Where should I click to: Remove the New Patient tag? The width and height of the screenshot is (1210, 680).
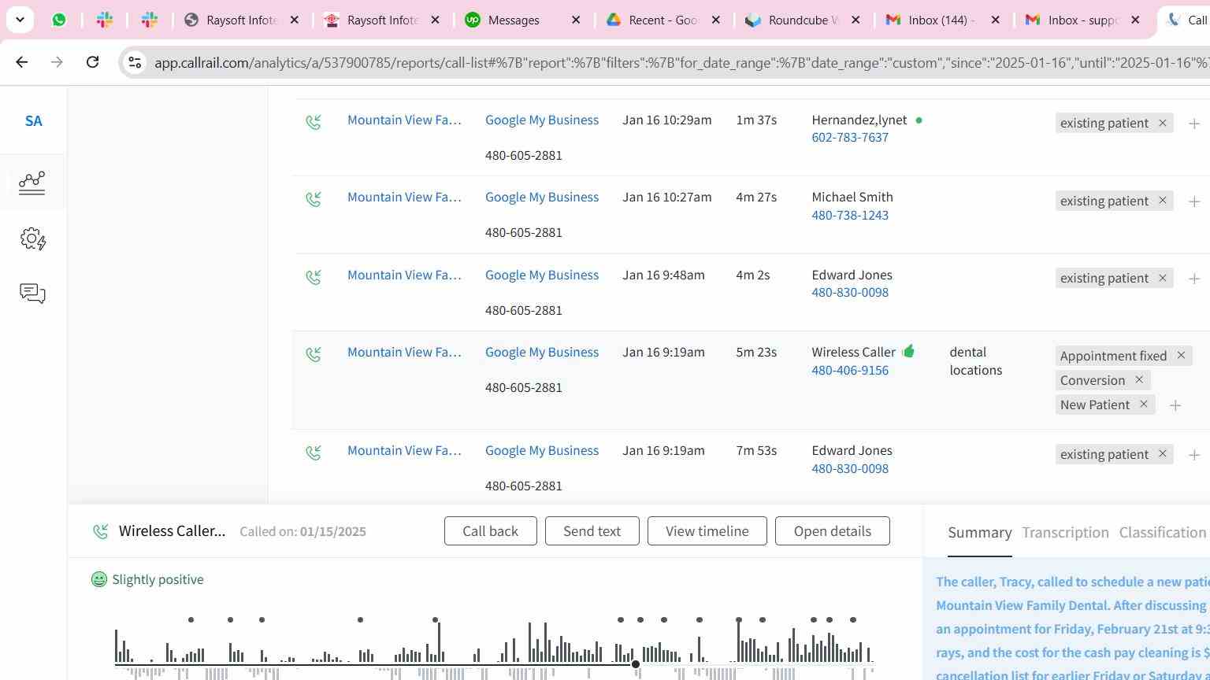1143,405
